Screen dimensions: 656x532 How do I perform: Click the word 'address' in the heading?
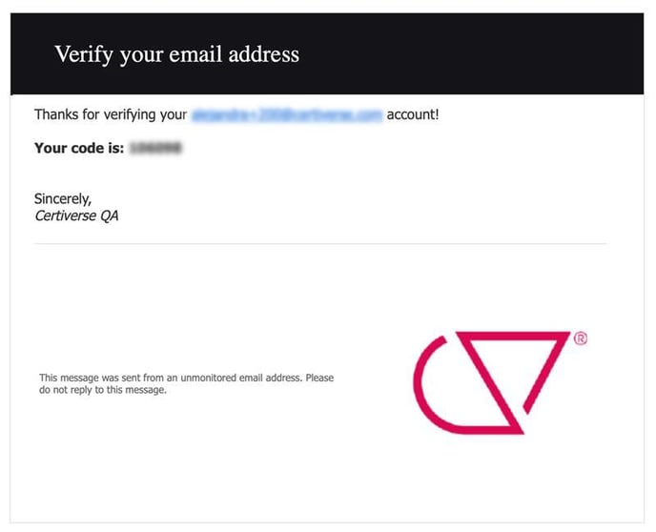coord(263,54)
